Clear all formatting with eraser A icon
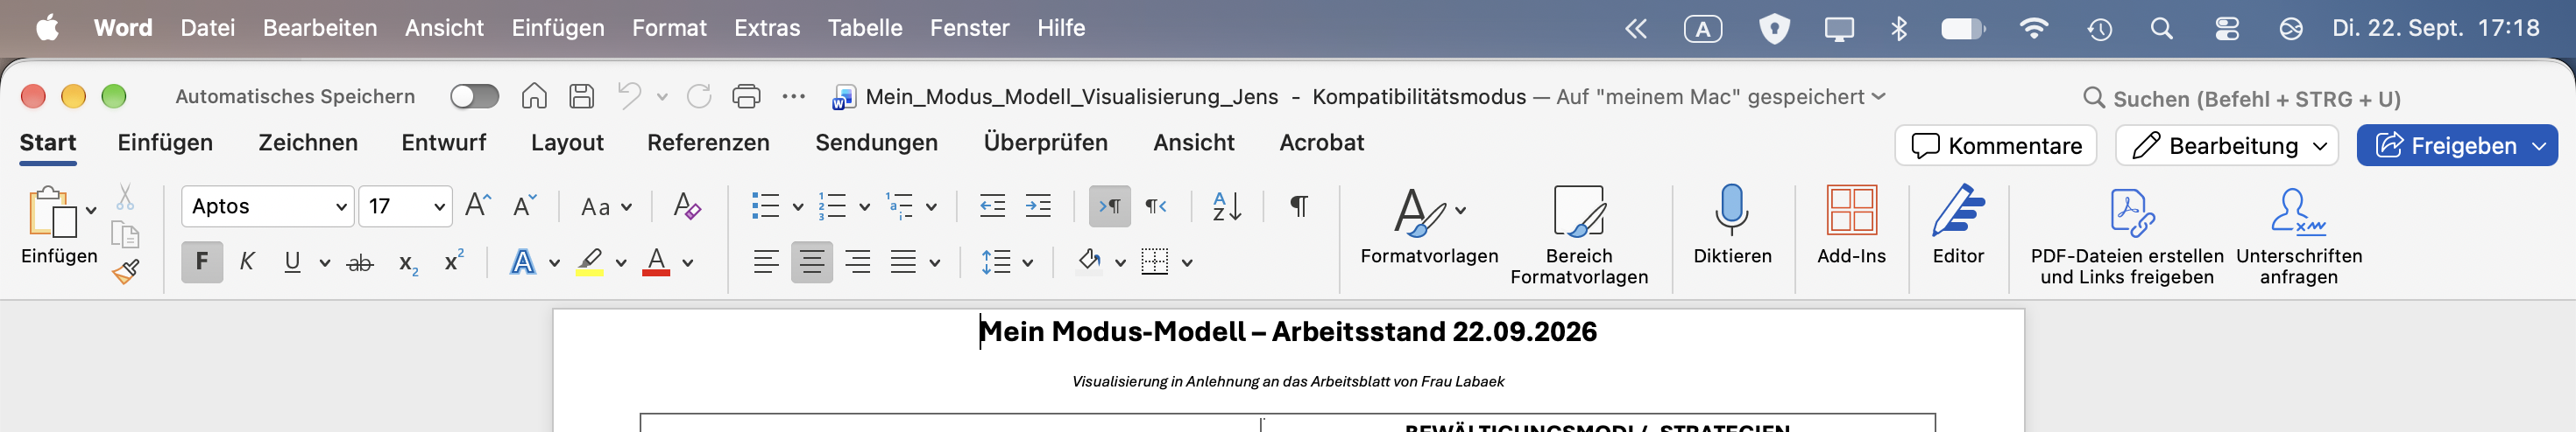This screenshot has width=2576, height=432. 686,206
